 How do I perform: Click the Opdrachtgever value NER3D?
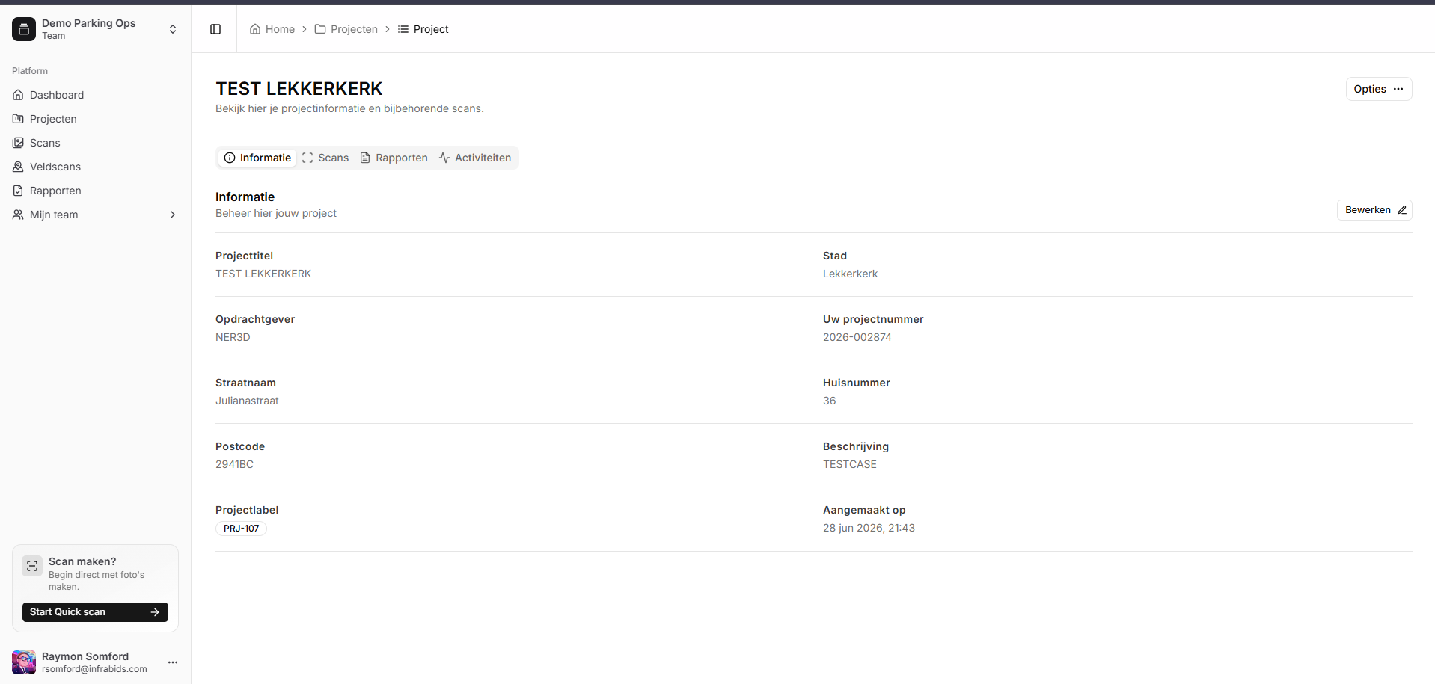click(x=233, y=337)
